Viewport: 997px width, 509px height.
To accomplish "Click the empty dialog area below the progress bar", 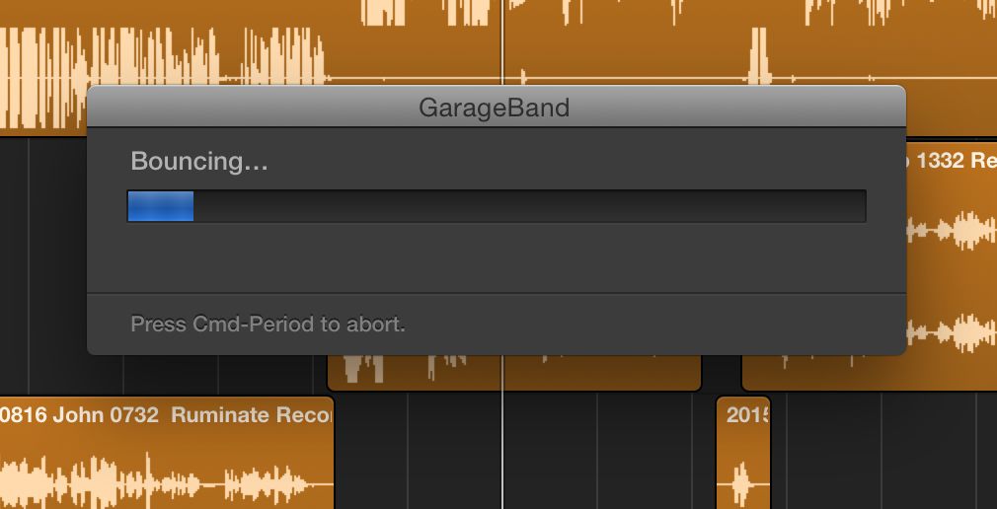I will pos(495,258).
